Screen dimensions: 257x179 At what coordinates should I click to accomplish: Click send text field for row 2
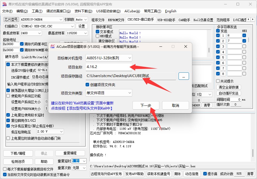(235, 41)
